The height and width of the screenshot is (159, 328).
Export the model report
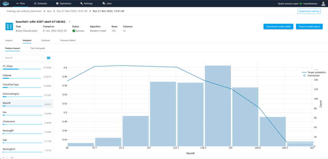point(309,27)
